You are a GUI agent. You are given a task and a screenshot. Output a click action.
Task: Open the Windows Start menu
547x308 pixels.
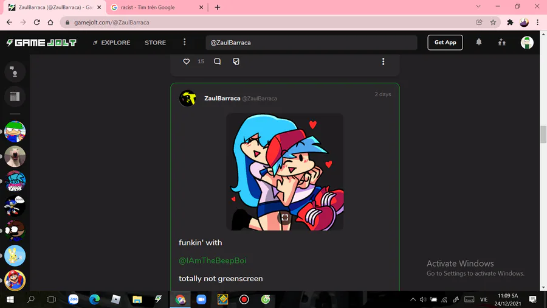coord(10,299)
